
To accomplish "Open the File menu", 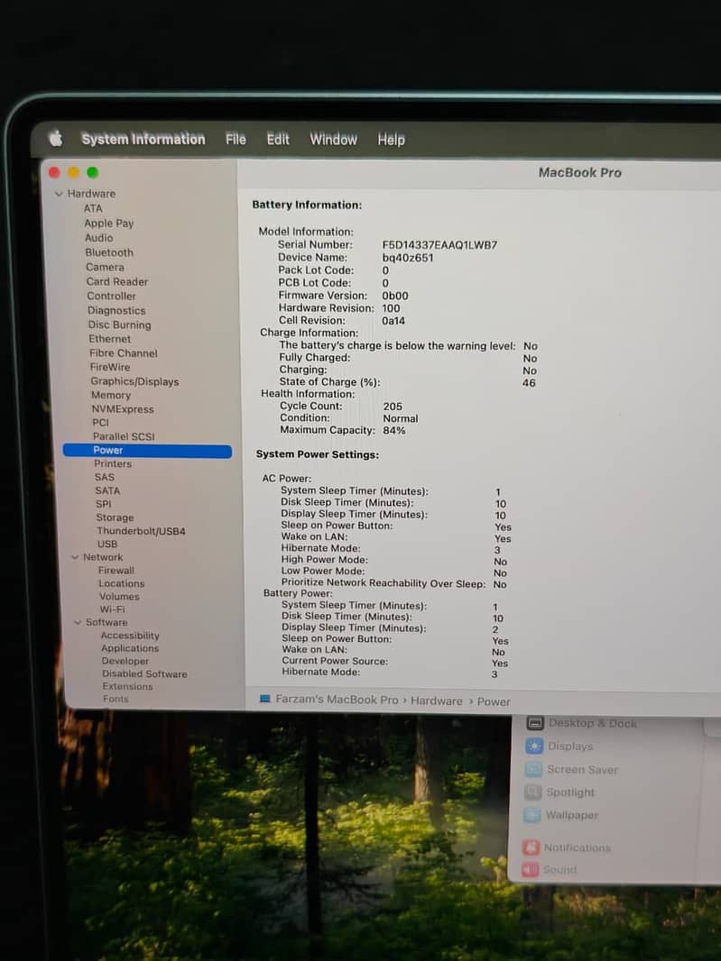I will click(236, 139).
